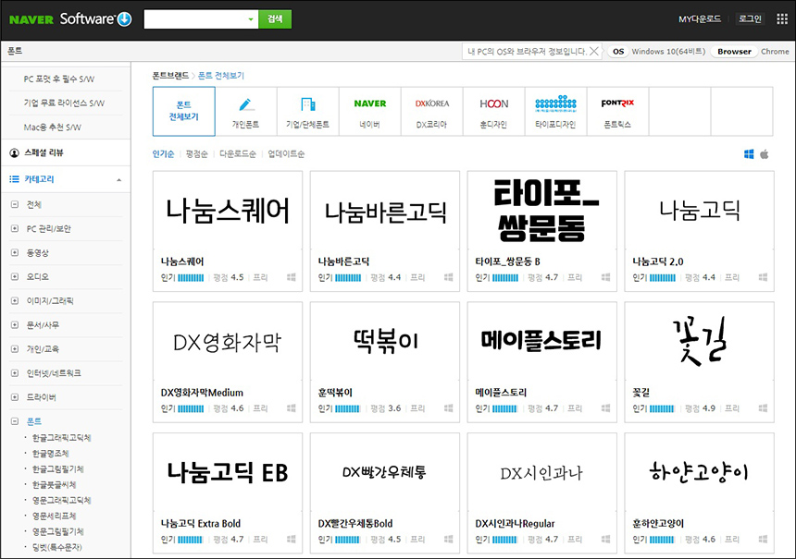This screenshot has width=796, height=559.
Task: Sort fonts by 업데이트순
Action: tap(286, 154)
